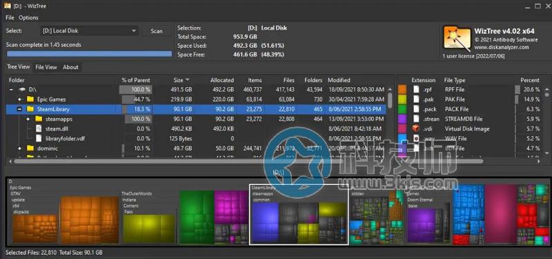The width and height of the screenshot is (552, 259).
Task: Sort by the Folder column header
Action: 17,80
